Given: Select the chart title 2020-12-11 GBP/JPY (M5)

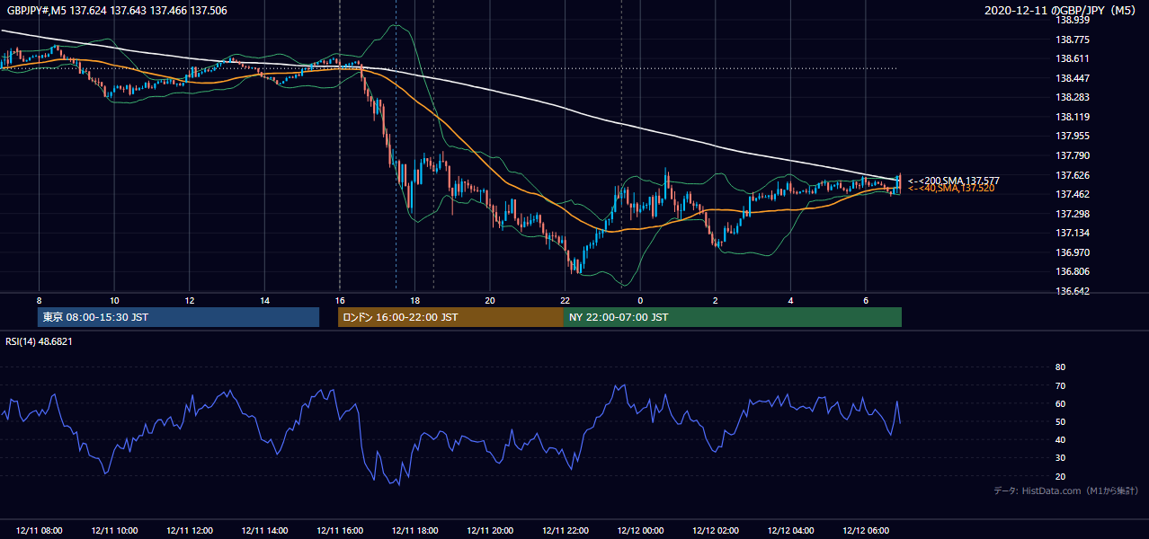Looking at the screenshot, I should click(1062, 11).
